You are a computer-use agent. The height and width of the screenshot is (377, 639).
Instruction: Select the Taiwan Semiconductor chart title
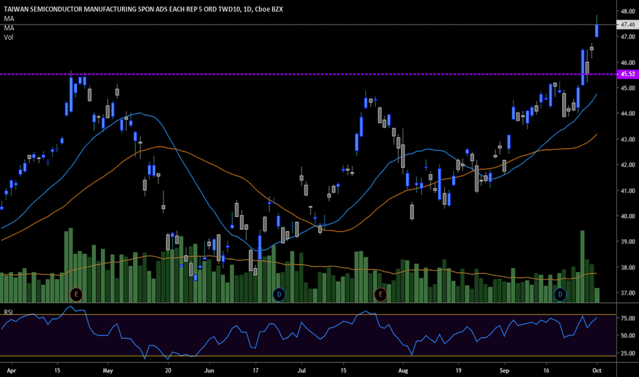click(143, 9)
